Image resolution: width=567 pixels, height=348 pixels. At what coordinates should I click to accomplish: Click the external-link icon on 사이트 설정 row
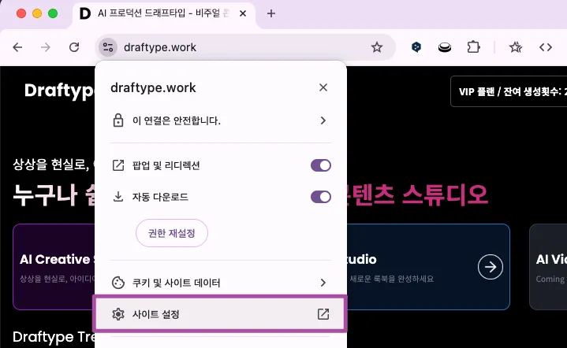pos(323,314)
